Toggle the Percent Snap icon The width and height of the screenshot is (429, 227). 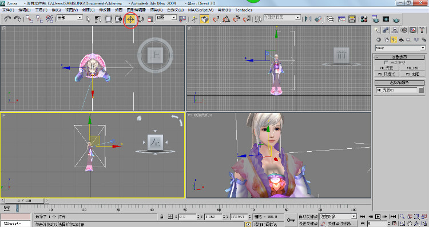tap(236, 19)
